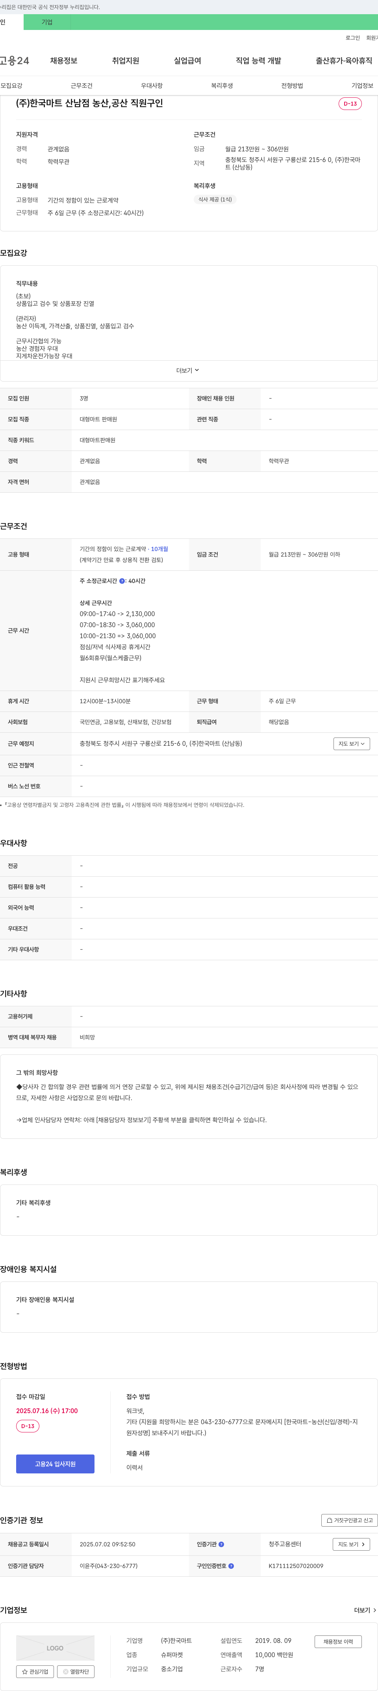
Task: Select the 청주고용센터 agency name
Action: (285, 1544)
